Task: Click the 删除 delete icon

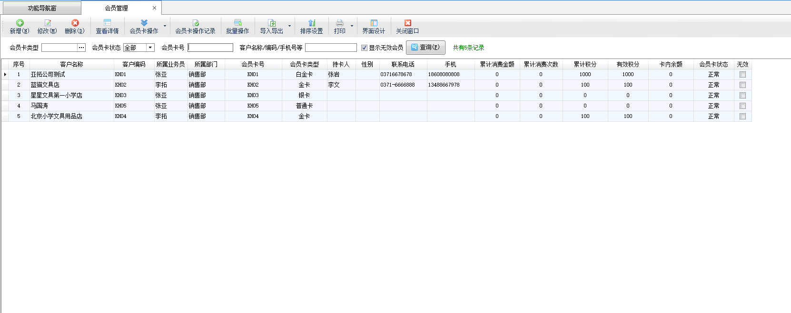Action: click(x=75, y=23)
